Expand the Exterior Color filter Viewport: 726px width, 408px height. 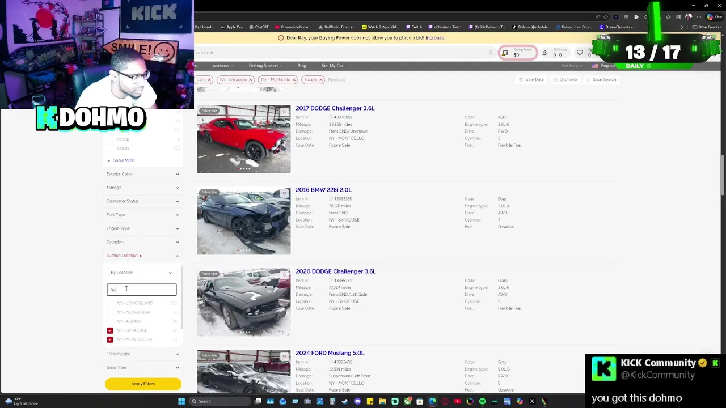pos(143,174)
